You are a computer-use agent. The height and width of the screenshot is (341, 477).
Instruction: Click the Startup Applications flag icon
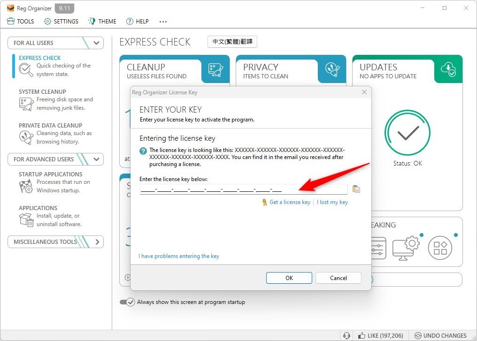tap(26, 186)
